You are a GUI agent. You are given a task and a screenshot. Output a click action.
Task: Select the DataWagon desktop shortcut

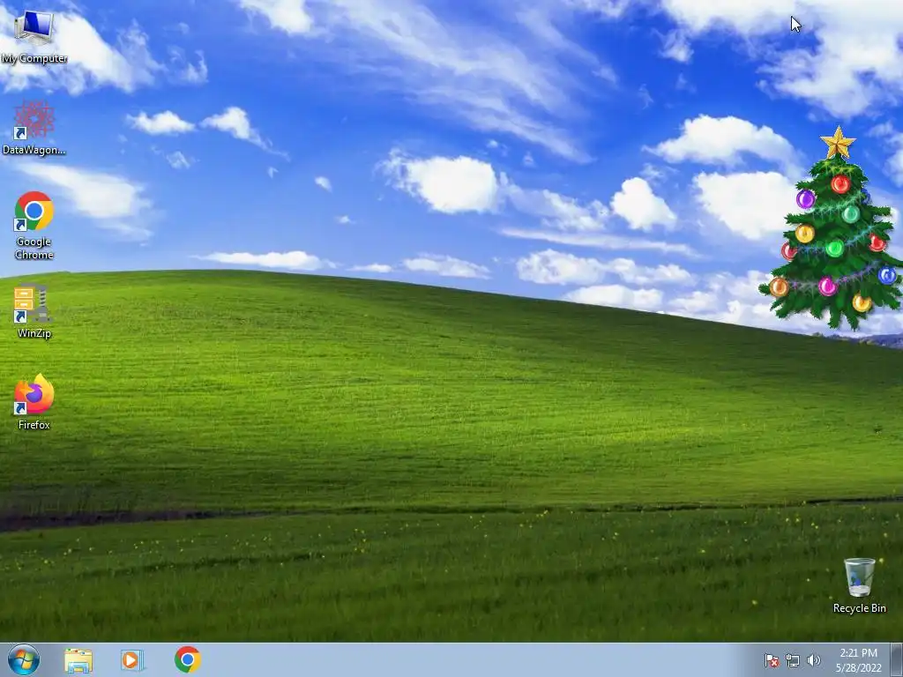click(34, 128)
